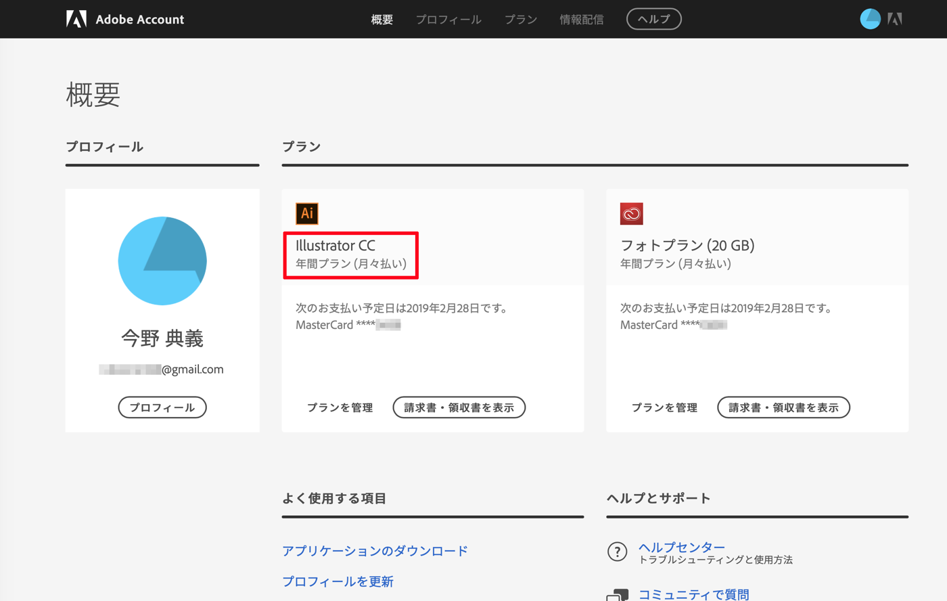The image size is (947, 601).
Task: Open the user avatar menu in the header
Action: point(870,19)
